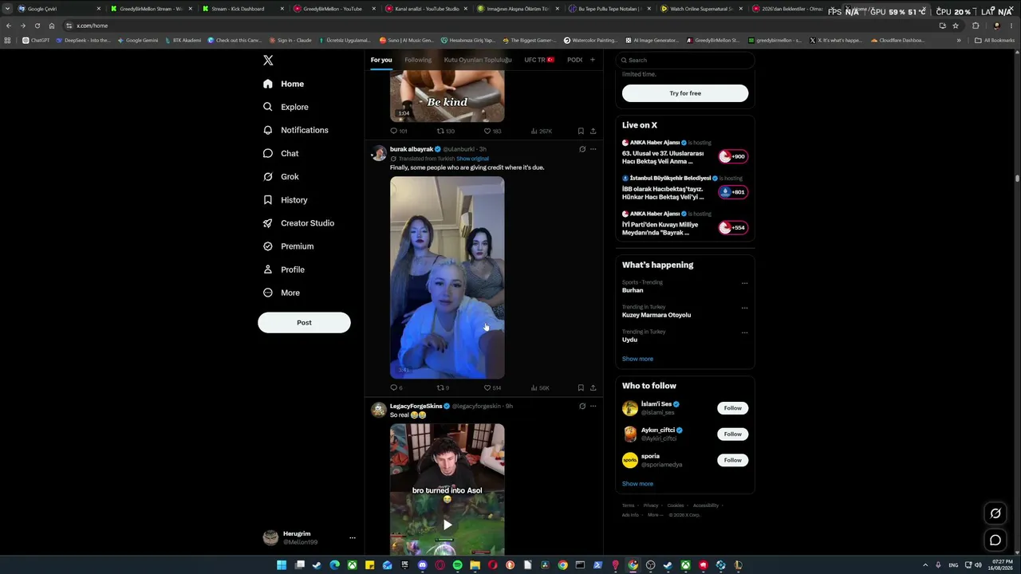Like burak albayrak's post with 514 likes
The width and height of the screenshot is (1021, 574).
tap(492, 388)
